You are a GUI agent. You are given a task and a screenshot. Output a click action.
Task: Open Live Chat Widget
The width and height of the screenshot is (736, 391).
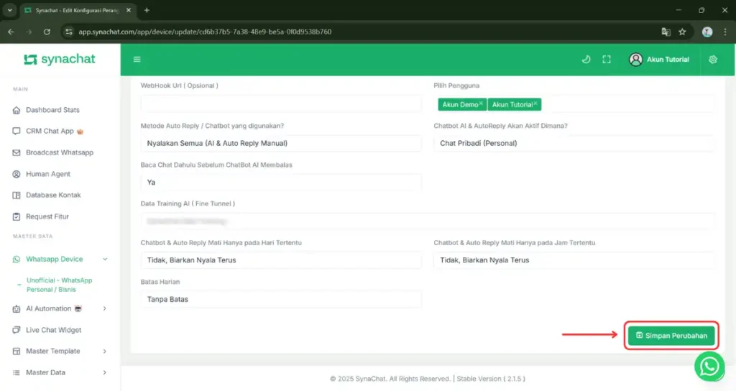coord(53,330)
